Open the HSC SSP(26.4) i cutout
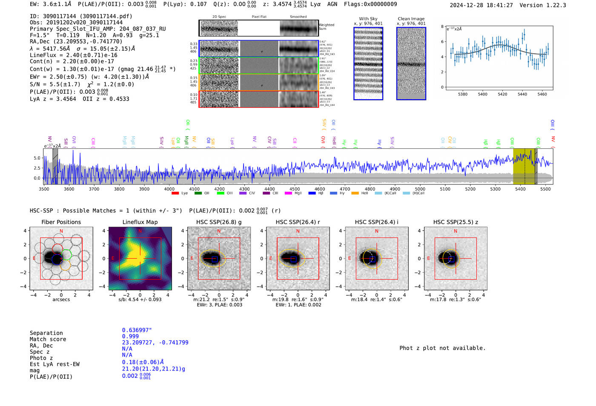 coord(377,259)
